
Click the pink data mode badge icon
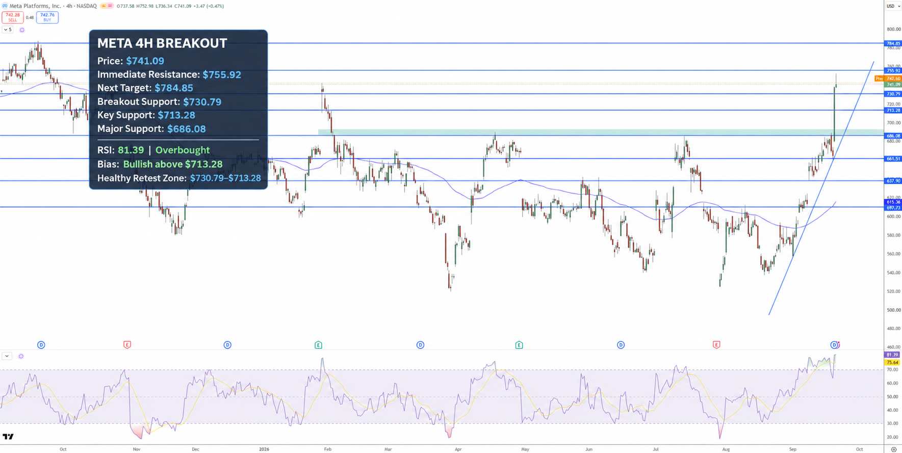tap(110, 6)
